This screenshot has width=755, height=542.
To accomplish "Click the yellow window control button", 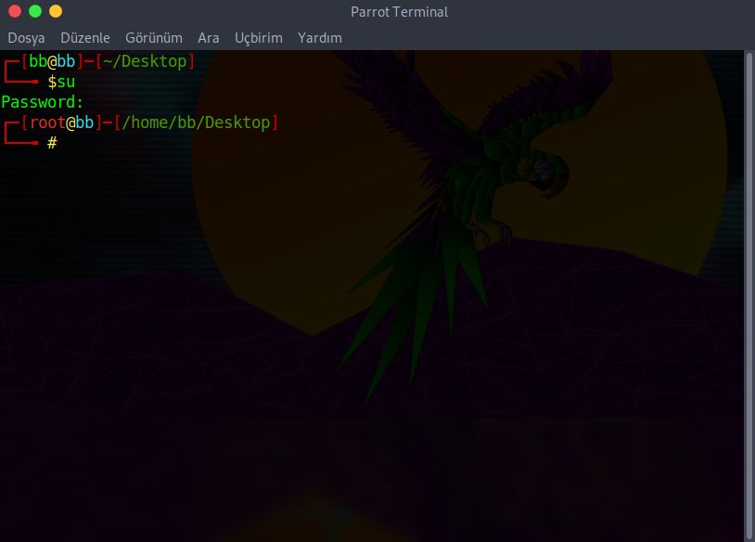I will [56, 11].
